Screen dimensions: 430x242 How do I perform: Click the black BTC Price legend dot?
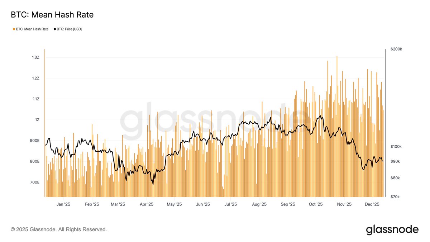click(x=55, y=29)
